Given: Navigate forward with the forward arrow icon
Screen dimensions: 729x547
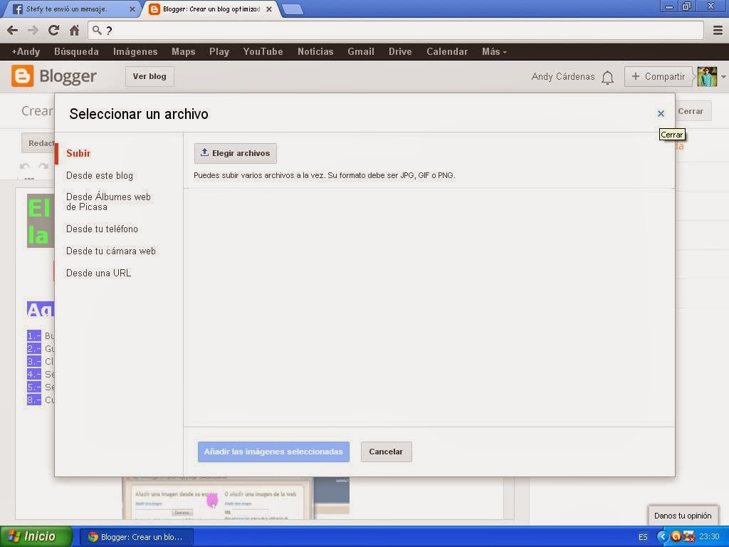Looking at the screenshot, I should pos(33,30).
